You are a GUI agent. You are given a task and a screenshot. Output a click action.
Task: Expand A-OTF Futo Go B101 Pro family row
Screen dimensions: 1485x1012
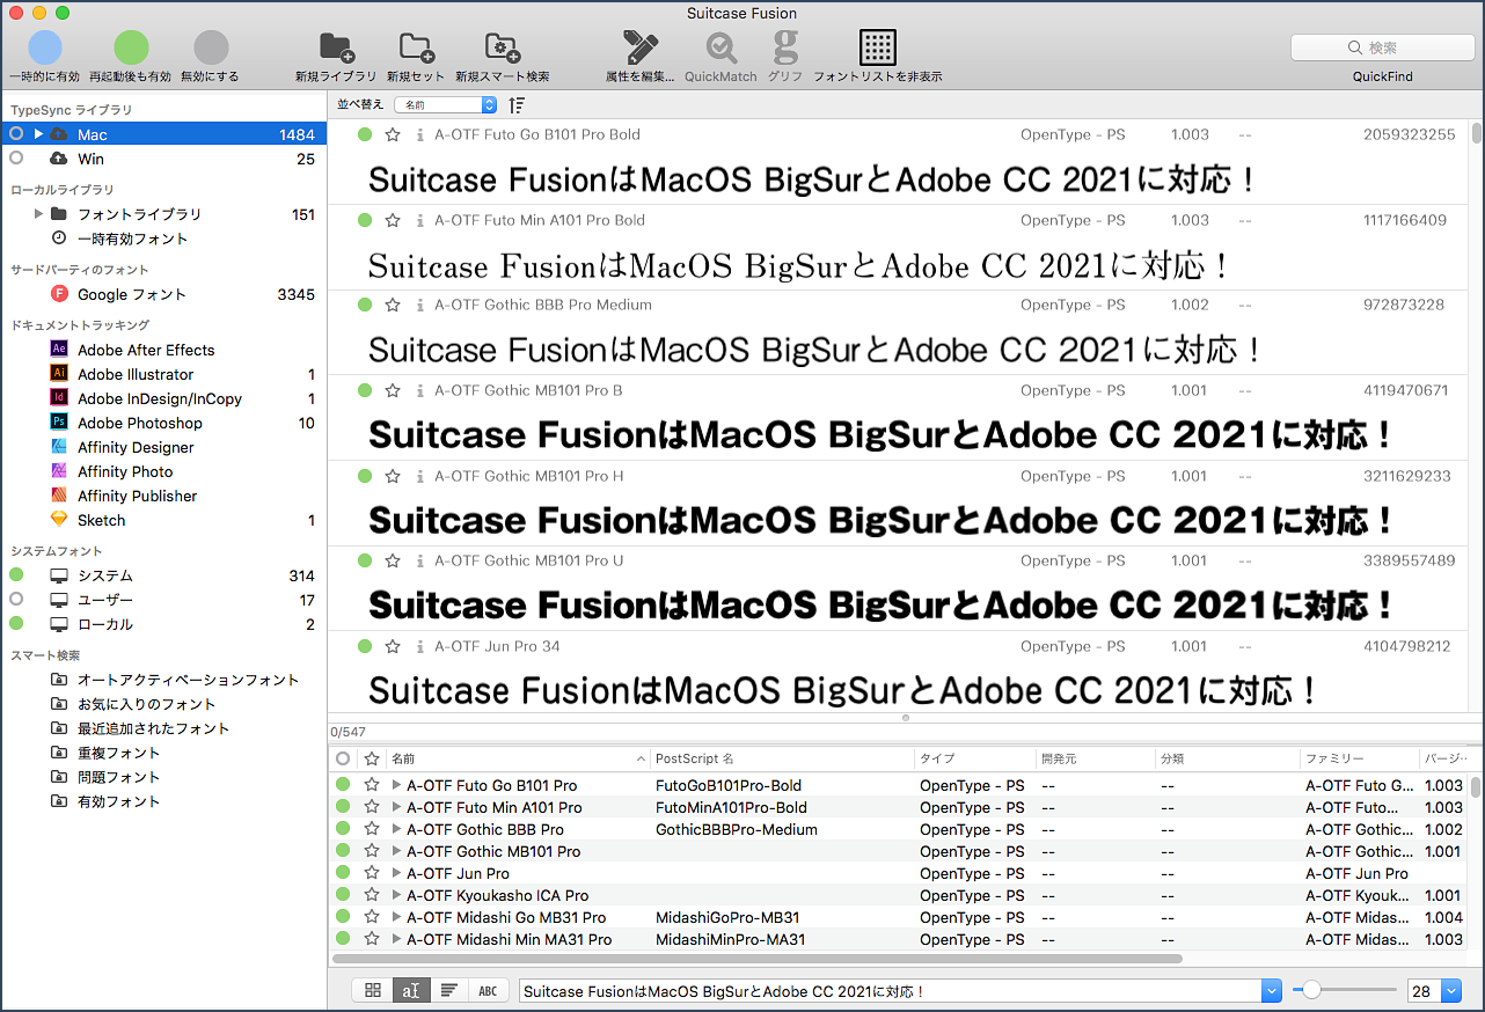pyautogui.click(x=396, y=784)
